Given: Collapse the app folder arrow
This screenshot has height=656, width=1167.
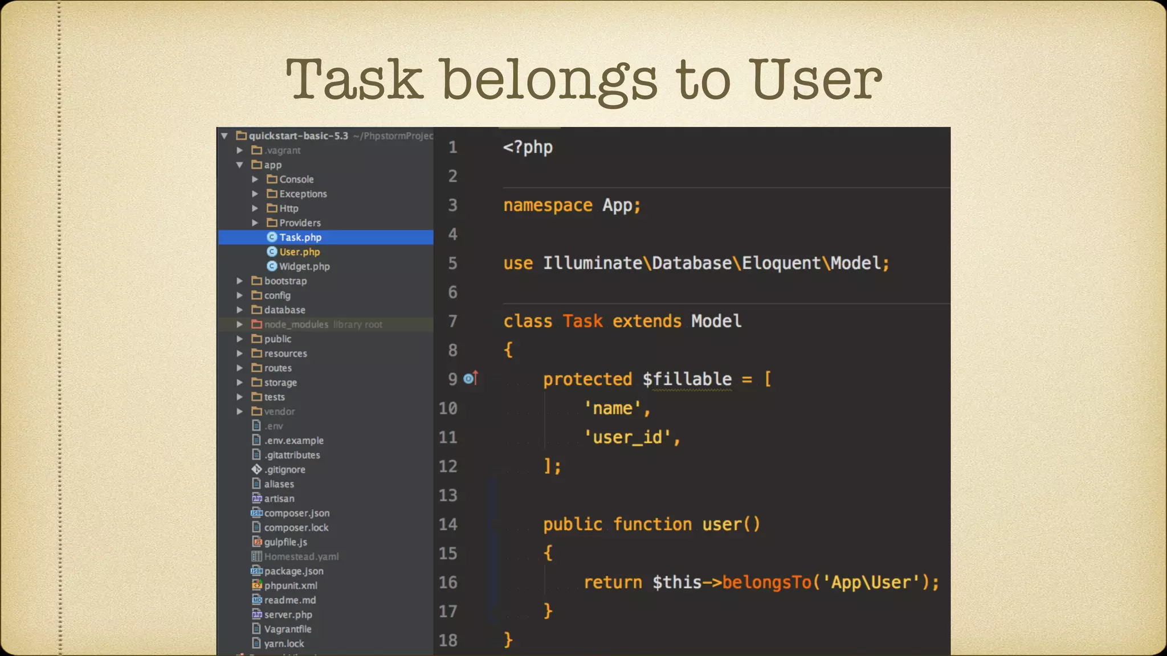Looking at the screenshot, I should (240, 165).
